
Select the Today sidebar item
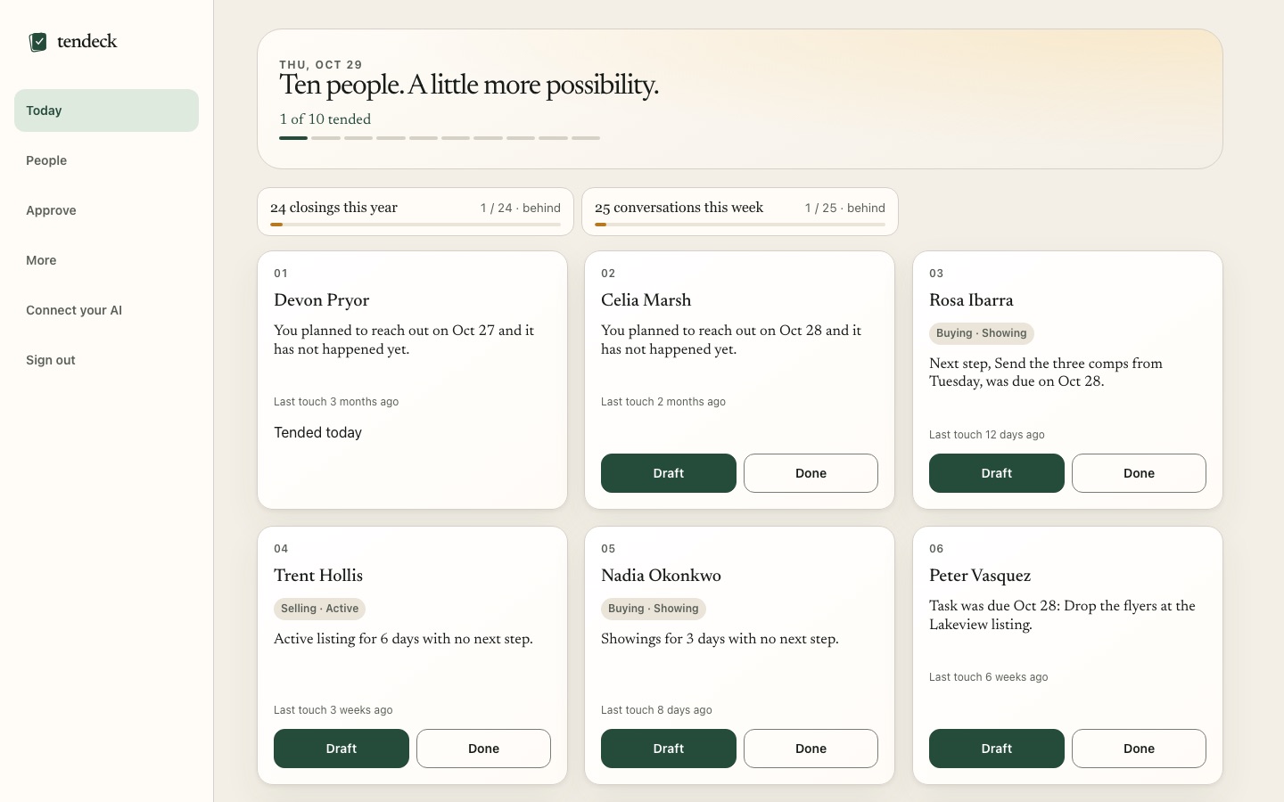coord(106,110)
